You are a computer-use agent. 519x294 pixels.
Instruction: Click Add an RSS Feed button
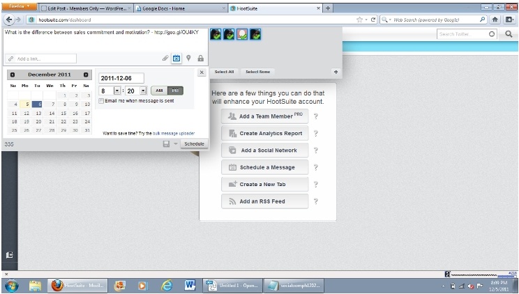tap(265, 201)
